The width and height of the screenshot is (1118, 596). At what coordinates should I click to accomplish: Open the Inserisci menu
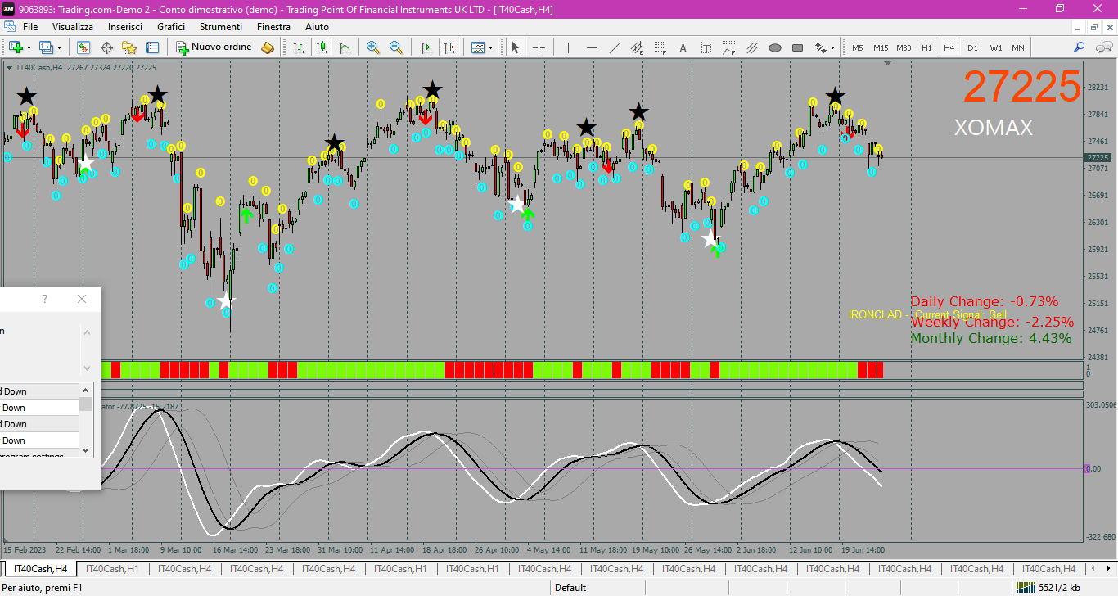pos(125,27)
